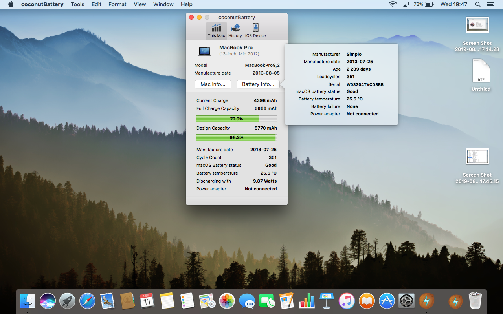Click the 78% battery status icon
The width and height of the screenshot is (503, 314).
[424, 4]
